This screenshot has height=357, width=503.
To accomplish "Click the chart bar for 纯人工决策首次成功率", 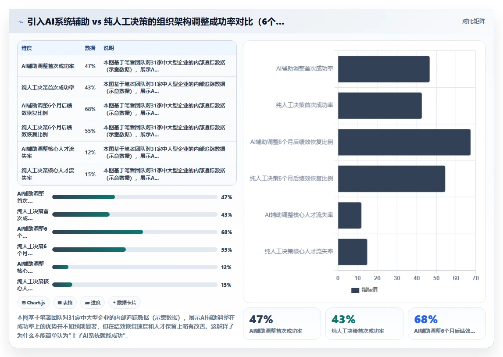I will (380, 106).
